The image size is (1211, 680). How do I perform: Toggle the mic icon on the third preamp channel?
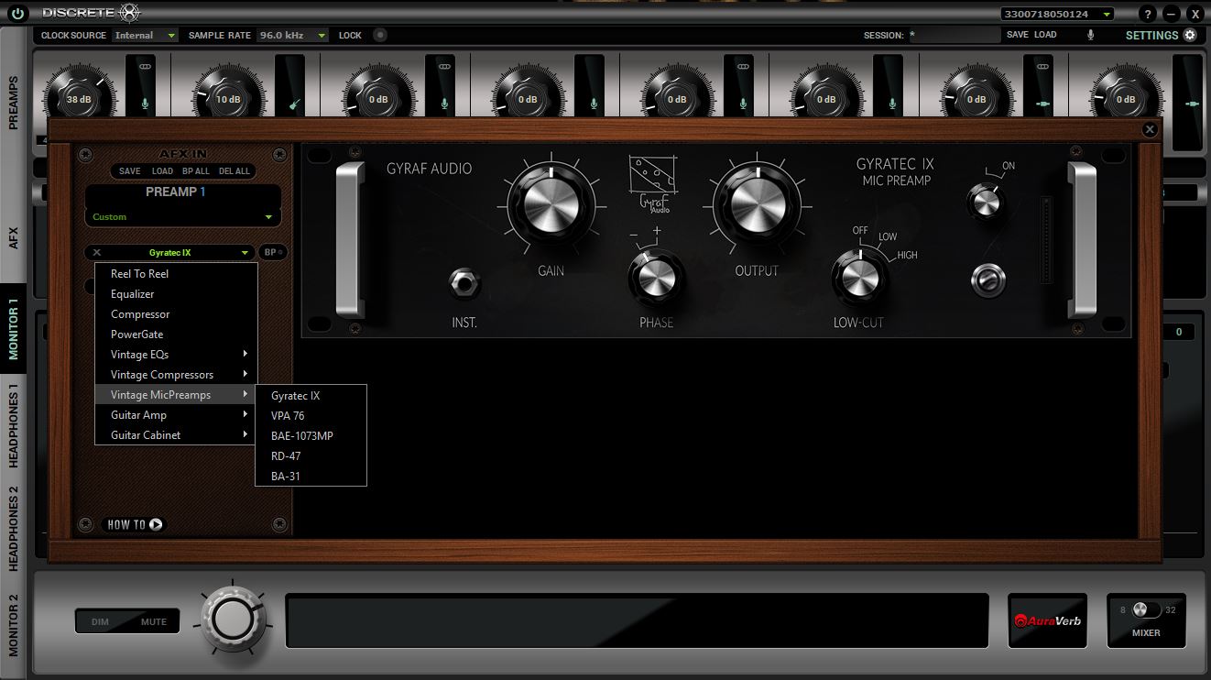click(x=444, y=104)
